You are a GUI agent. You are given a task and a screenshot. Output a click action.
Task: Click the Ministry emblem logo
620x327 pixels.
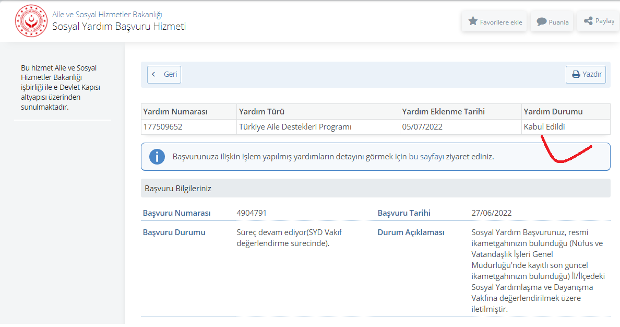pos(31,21)
